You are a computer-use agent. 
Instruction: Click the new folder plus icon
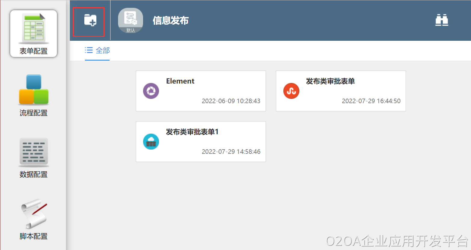coord(90,20)
